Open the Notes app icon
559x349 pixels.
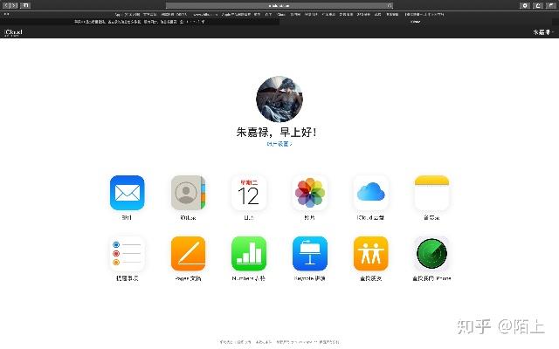[x=431, y=193]
